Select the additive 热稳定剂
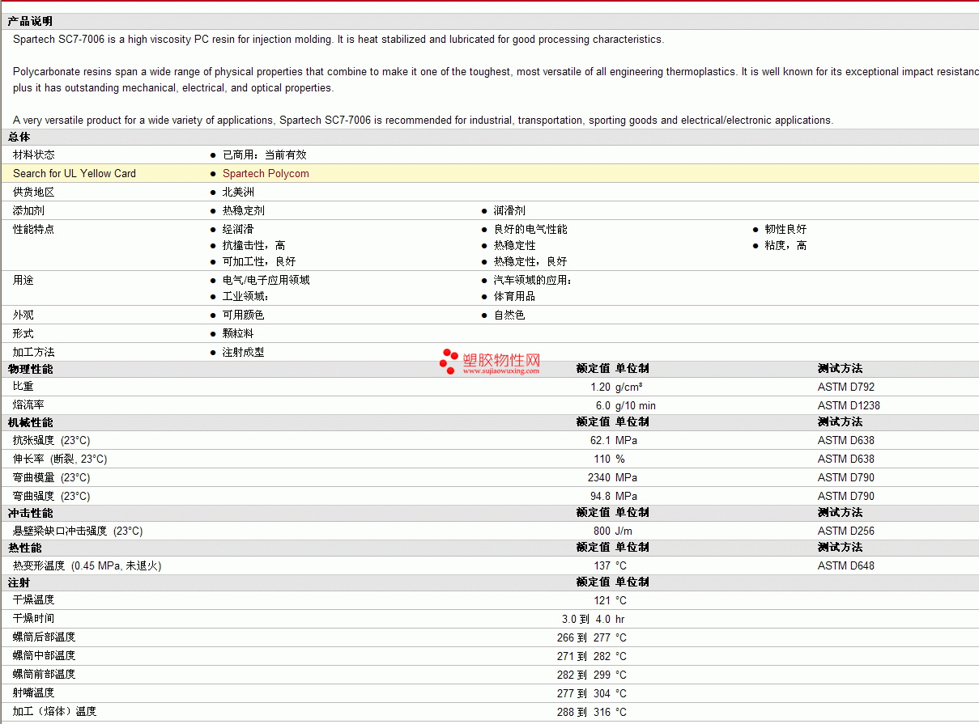 [244, 210]
